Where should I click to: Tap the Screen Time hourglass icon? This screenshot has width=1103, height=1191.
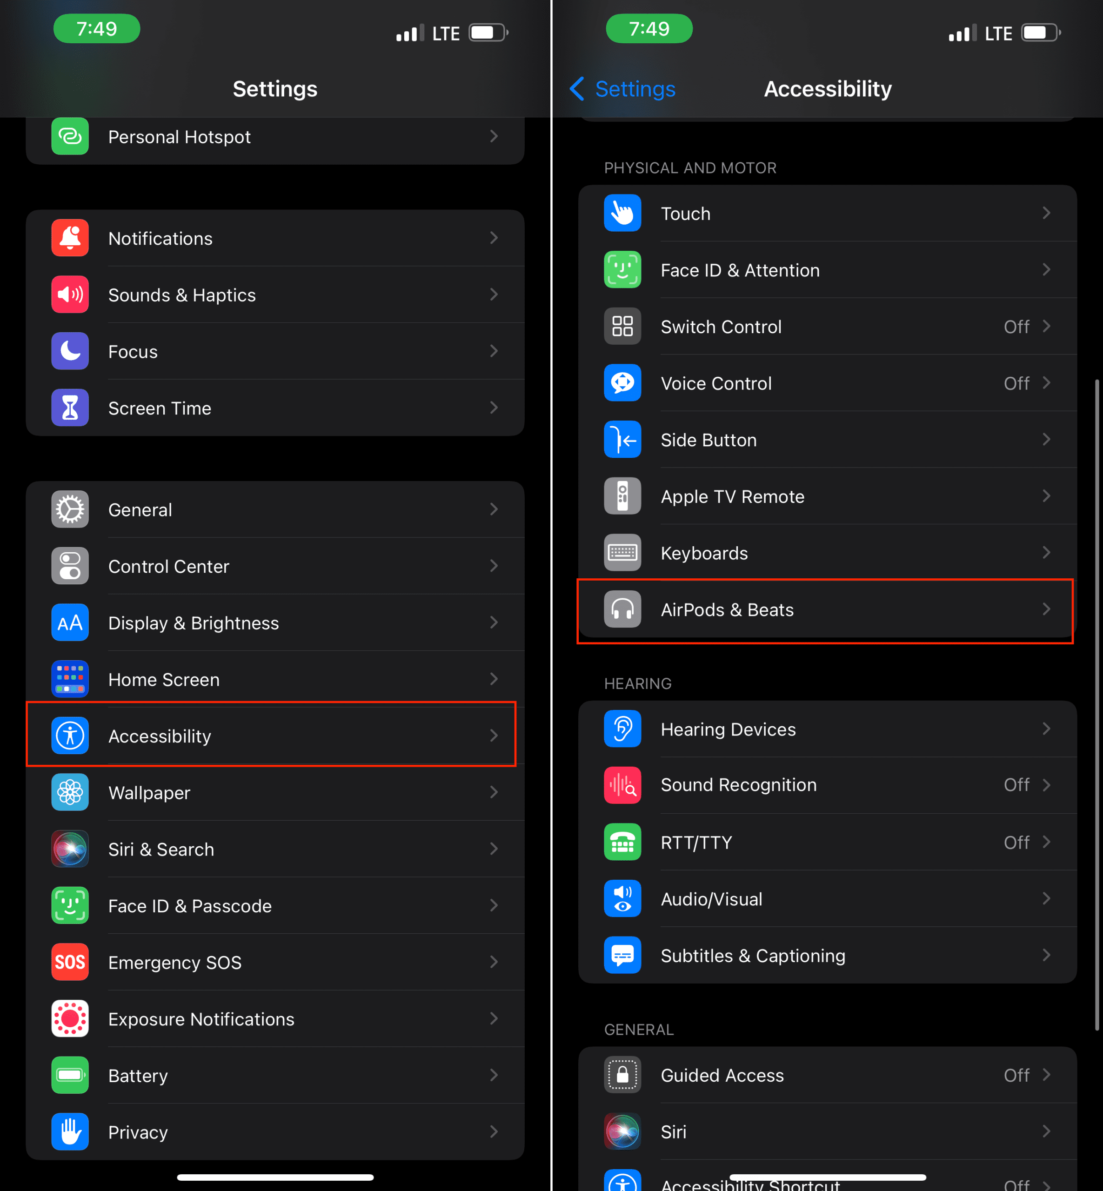pyautogui.click(x=70, y=408)
